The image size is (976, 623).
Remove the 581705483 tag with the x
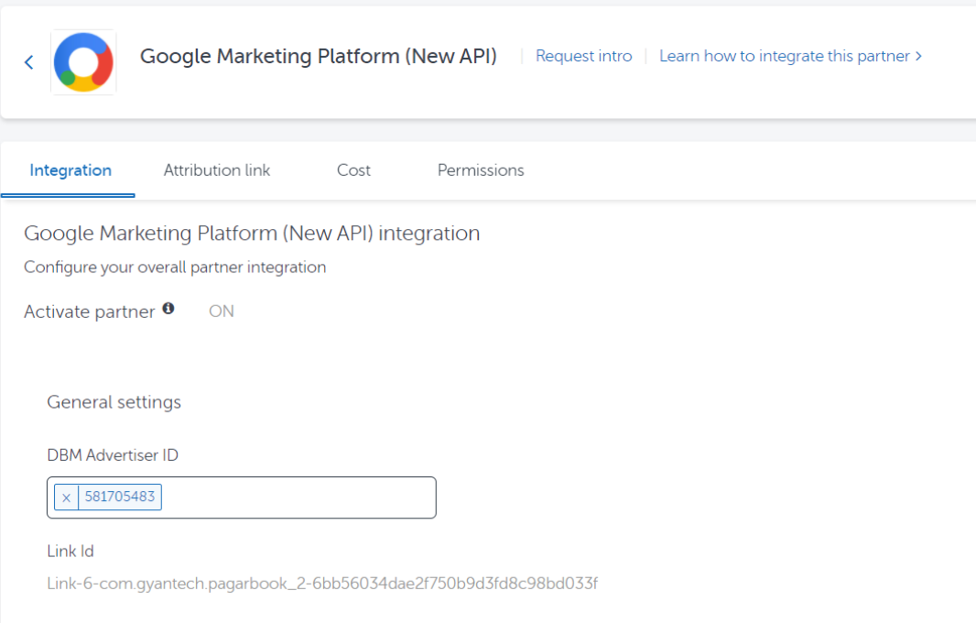click(x=66, y=497)
